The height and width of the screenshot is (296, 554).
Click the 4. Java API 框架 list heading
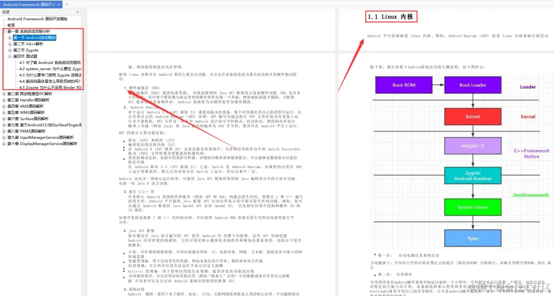(x=139, y=231)
